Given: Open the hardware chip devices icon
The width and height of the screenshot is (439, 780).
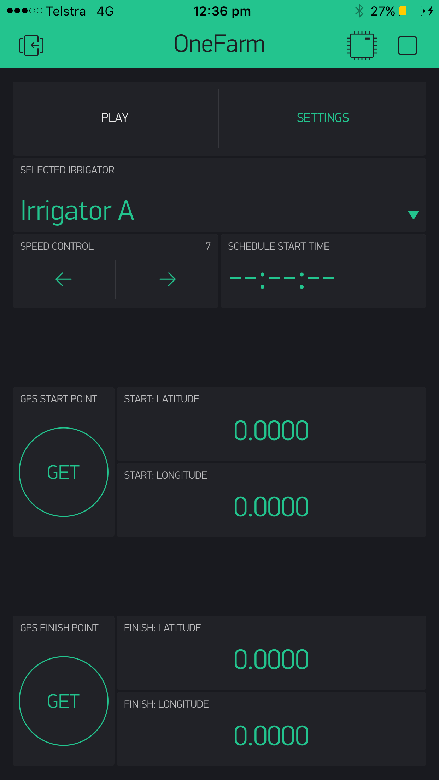Looking at the screenshot, I should tap(362, 45).
